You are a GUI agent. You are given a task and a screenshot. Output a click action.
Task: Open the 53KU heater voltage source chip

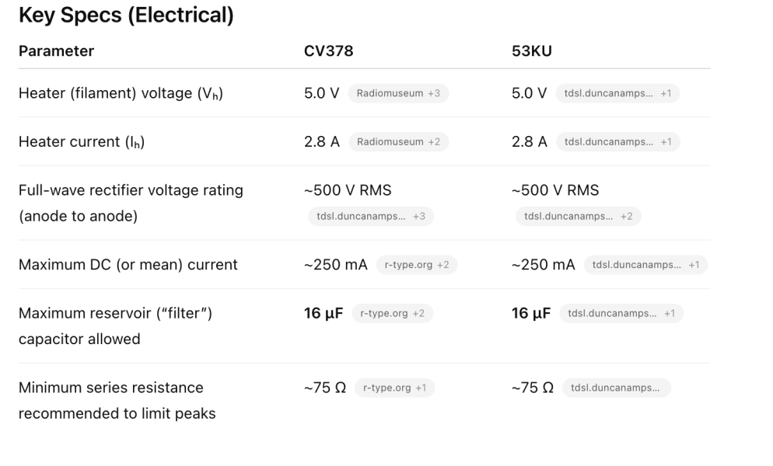[617, 93]
